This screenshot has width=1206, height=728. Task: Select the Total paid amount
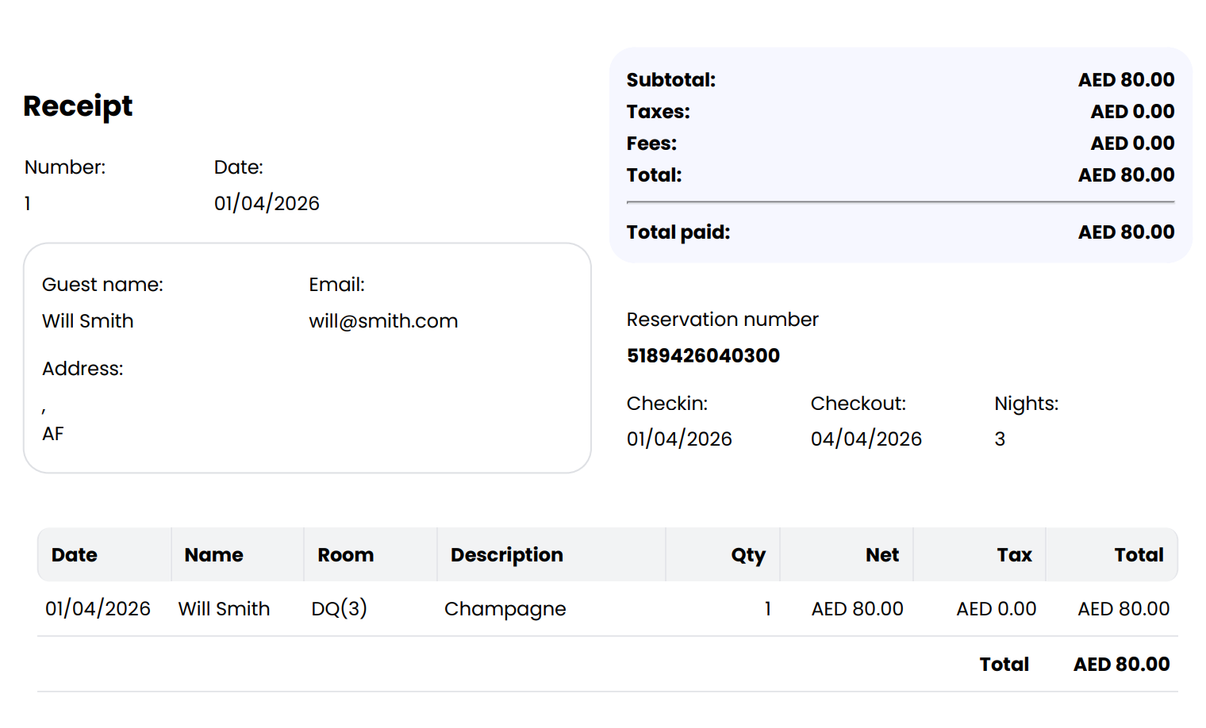1126,232
